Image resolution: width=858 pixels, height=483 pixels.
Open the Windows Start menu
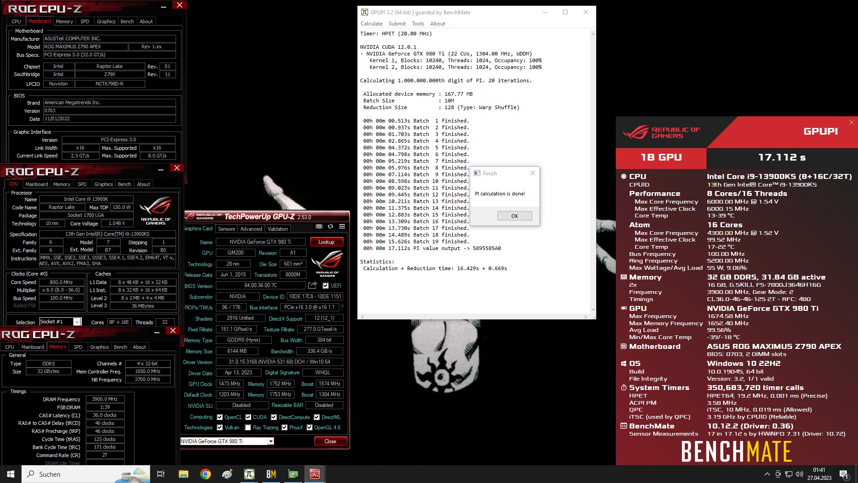(11, 474)
